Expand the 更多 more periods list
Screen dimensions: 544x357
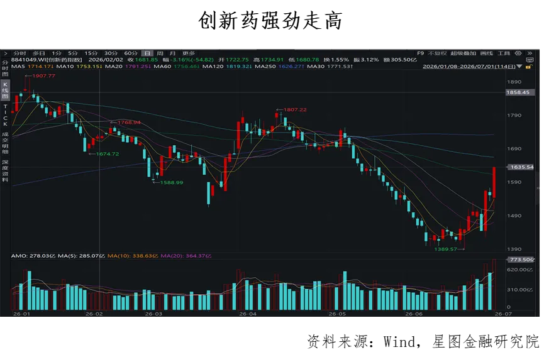point(189,53)
